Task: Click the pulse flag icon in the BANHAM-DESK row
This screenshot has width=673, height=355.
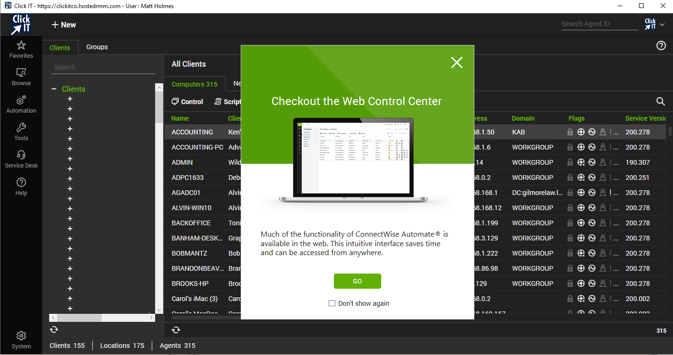Action: 592,238
